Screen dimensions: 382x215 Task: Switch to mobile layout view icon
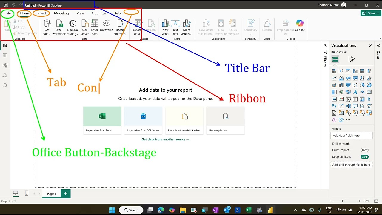[x=27, y=193]
